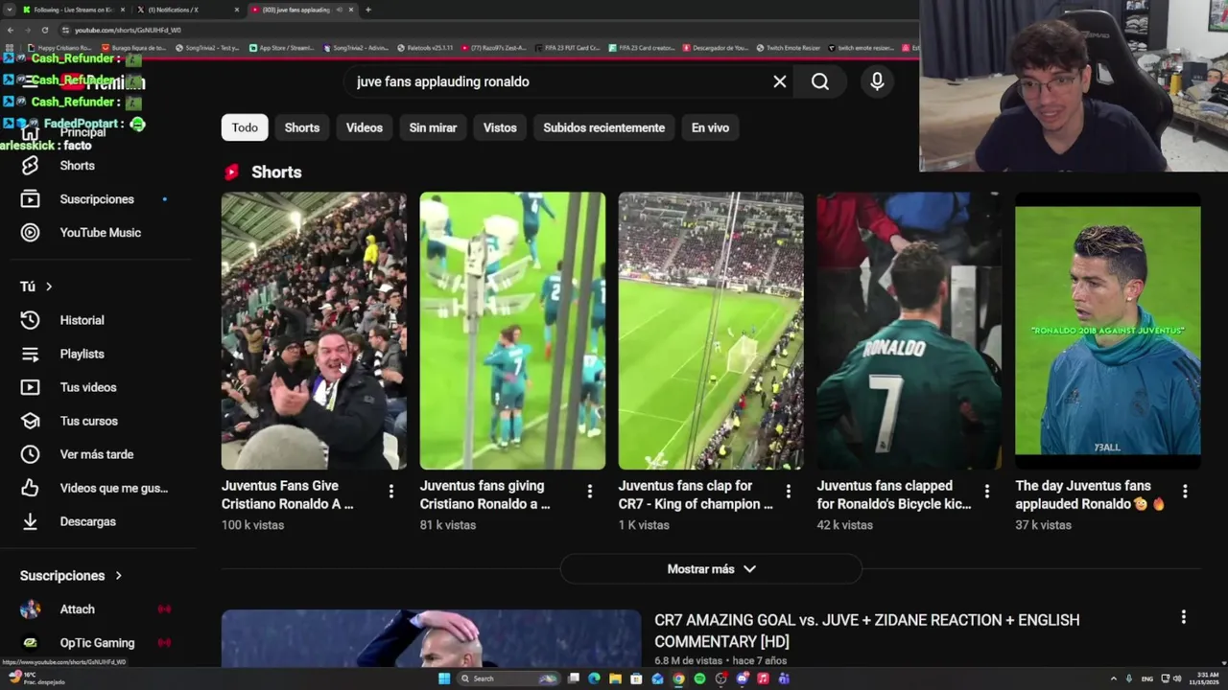The image size is (1228, 690).
Task: Open Videos que me gustan list
Action: click(113, 488)
